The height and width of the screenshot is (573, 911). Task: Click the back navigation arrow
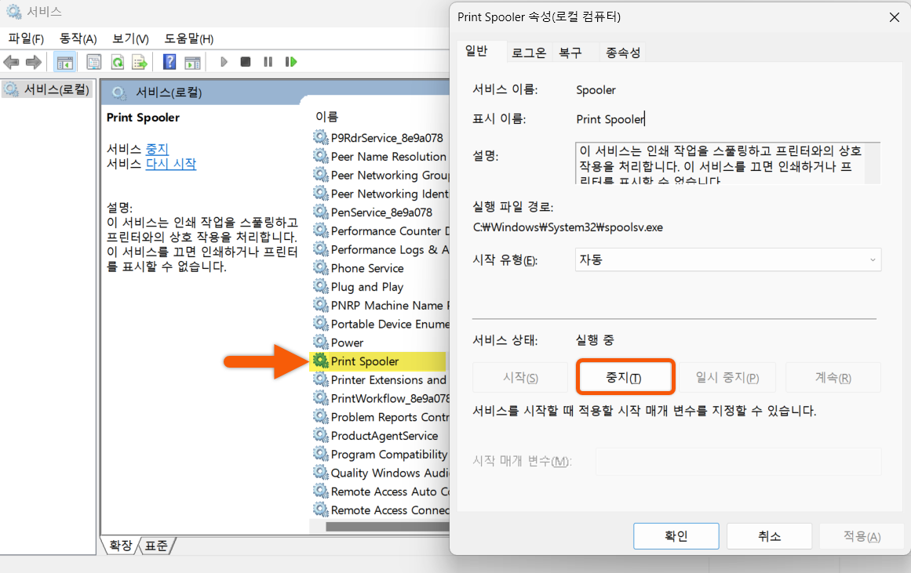point(11,61)
